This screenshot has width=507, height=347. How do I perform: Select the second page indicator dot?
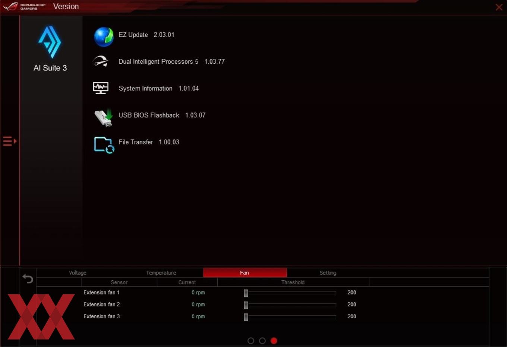262,341
